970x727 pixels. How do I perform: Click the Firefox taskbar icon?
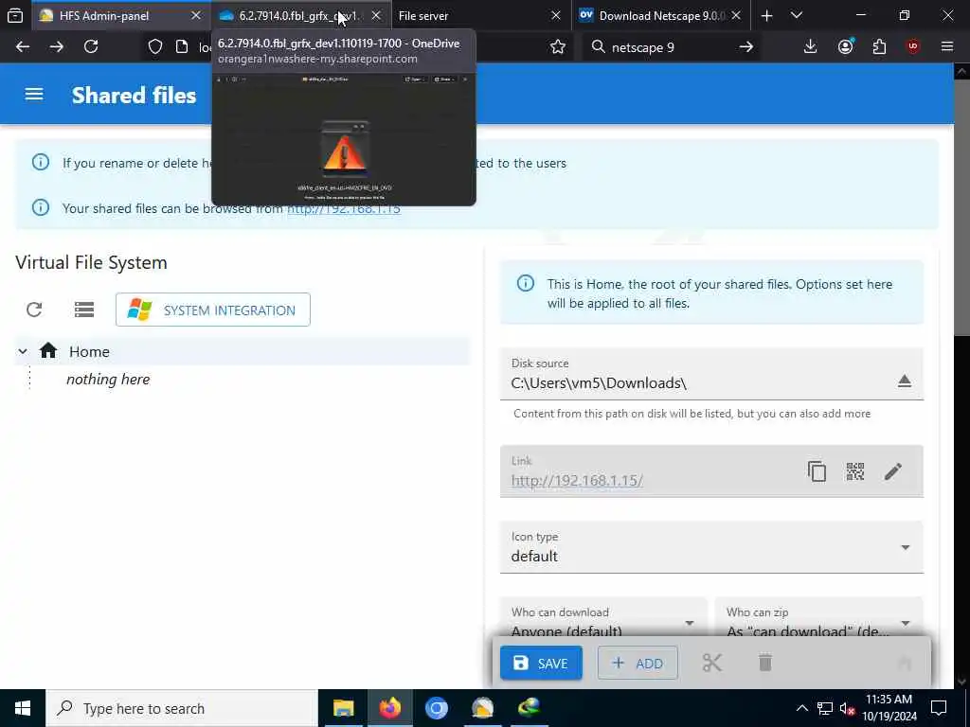coord(389,708)
